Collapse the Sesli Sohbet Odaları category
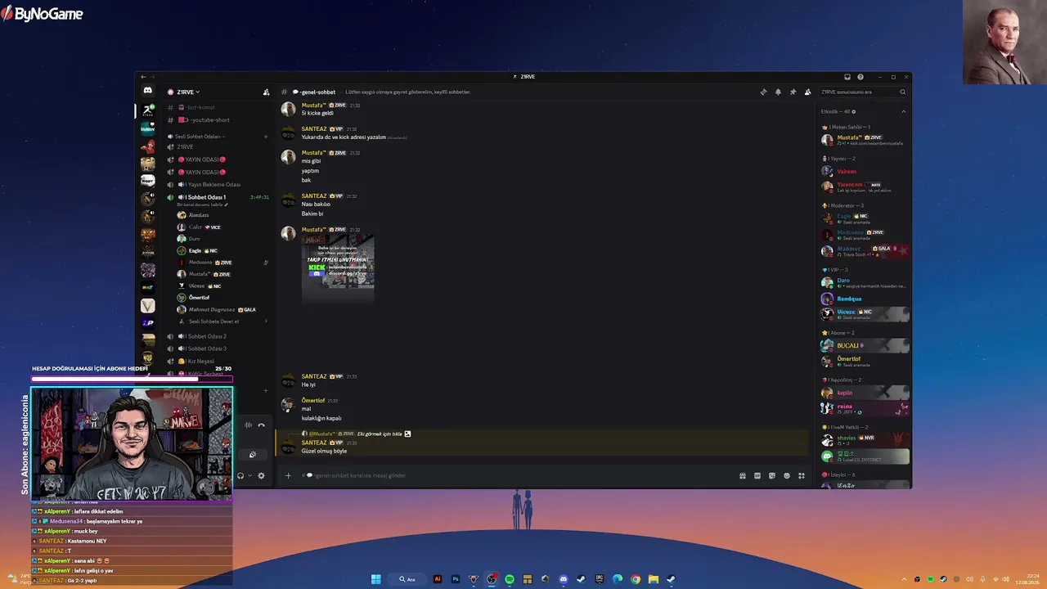The height and width of the screenshot is (589, 1047). (x=196, y=137)
